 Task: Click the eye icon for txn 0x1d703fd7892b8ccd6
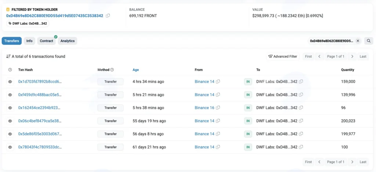point(10,82)
